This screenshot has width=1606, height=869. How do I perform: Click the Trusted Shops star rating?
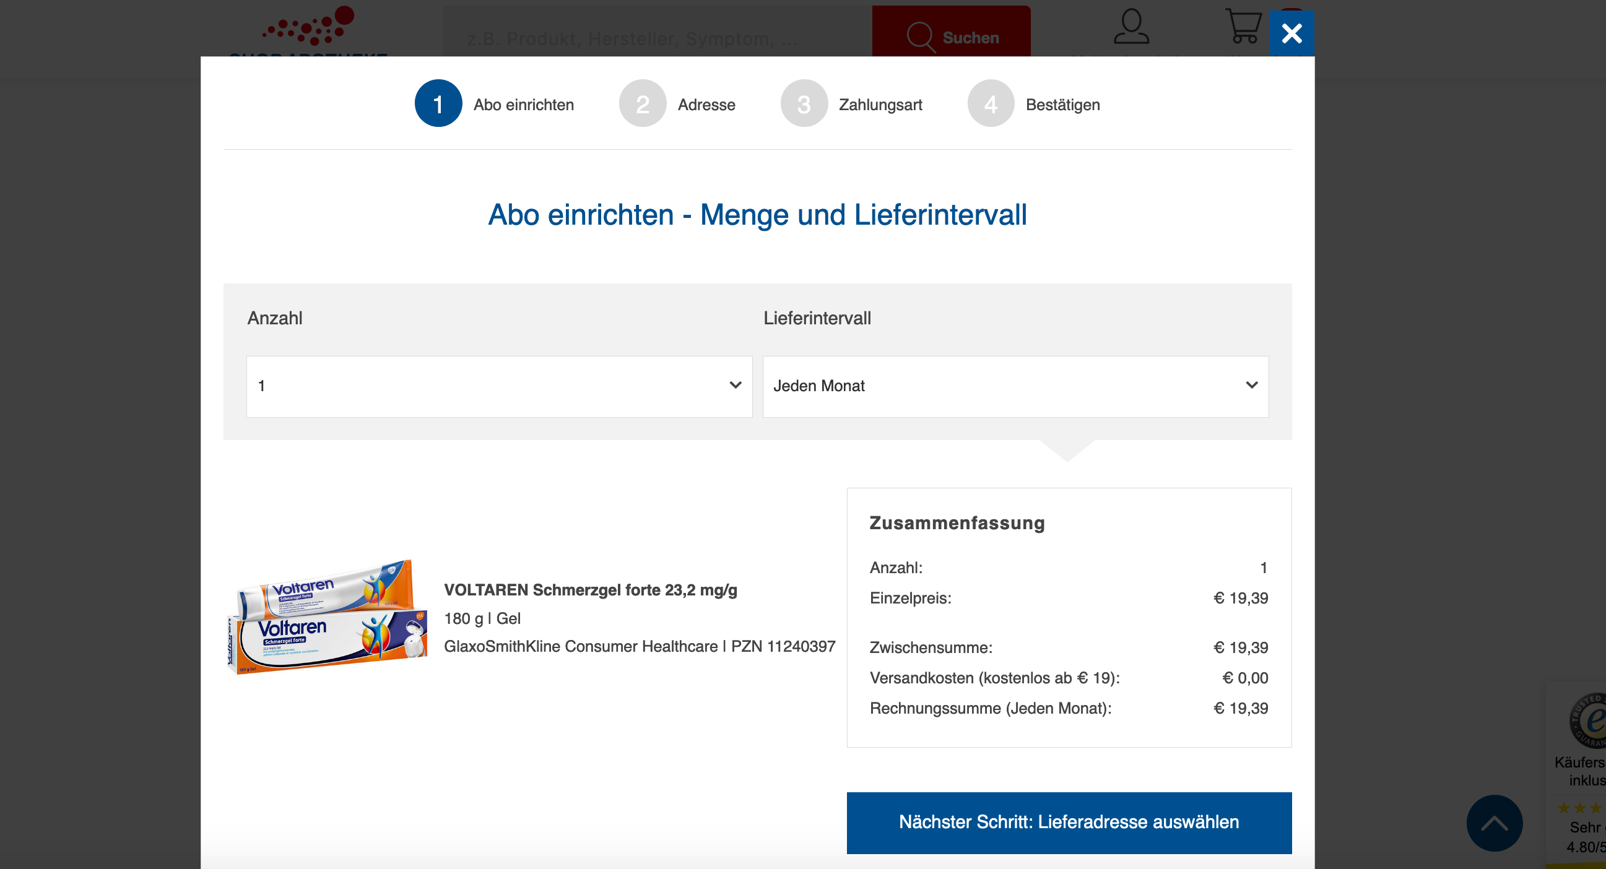pos(1580,808)
